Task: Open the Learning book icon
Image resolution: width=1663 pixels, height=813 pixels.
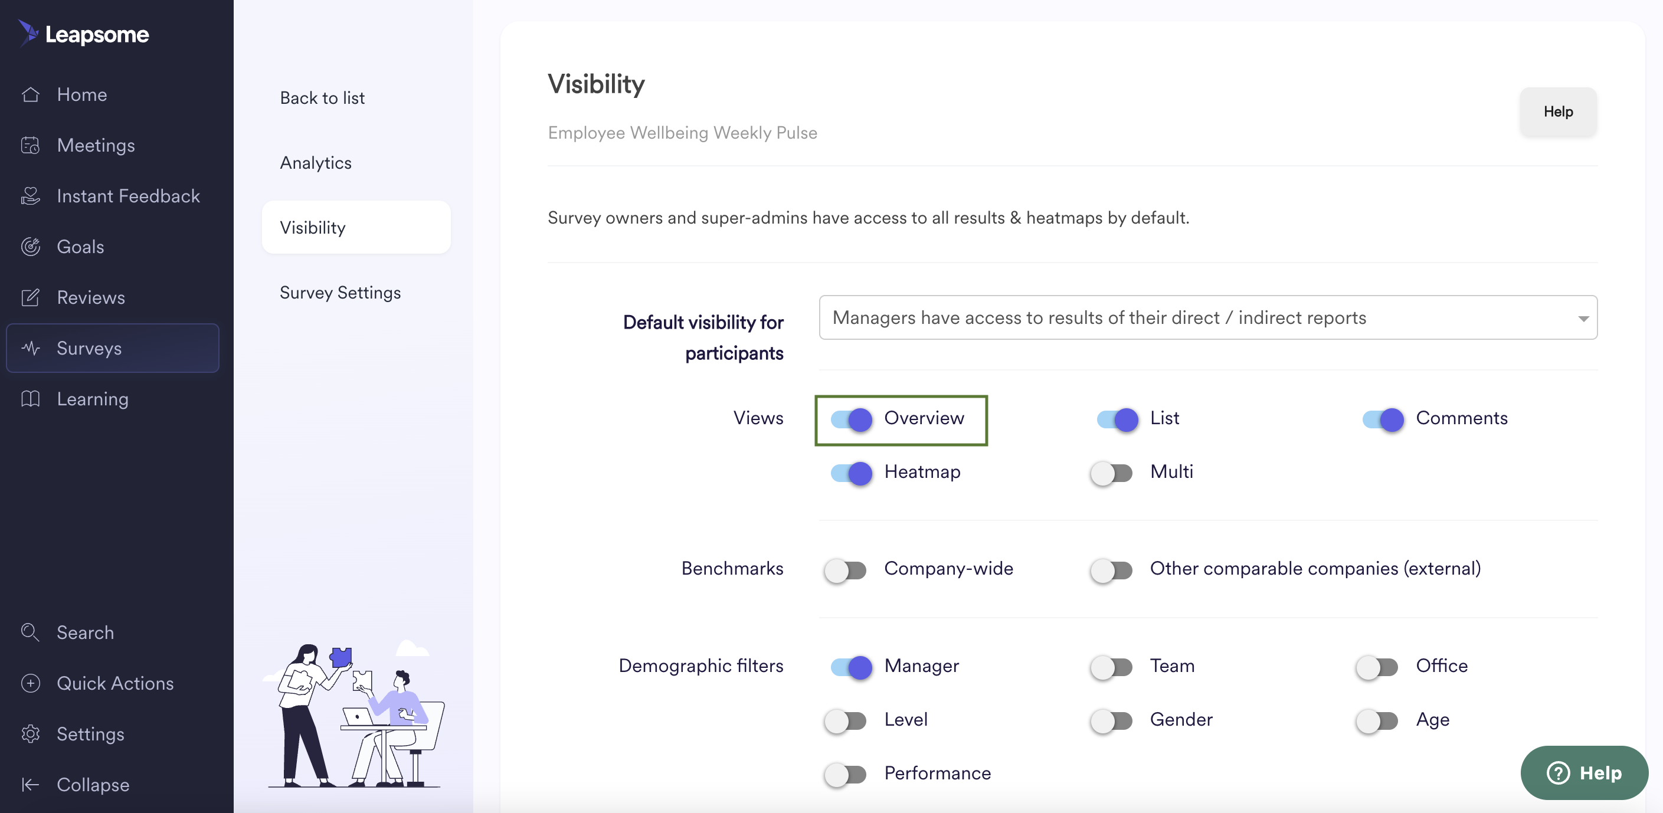Action: click(30, 399)
